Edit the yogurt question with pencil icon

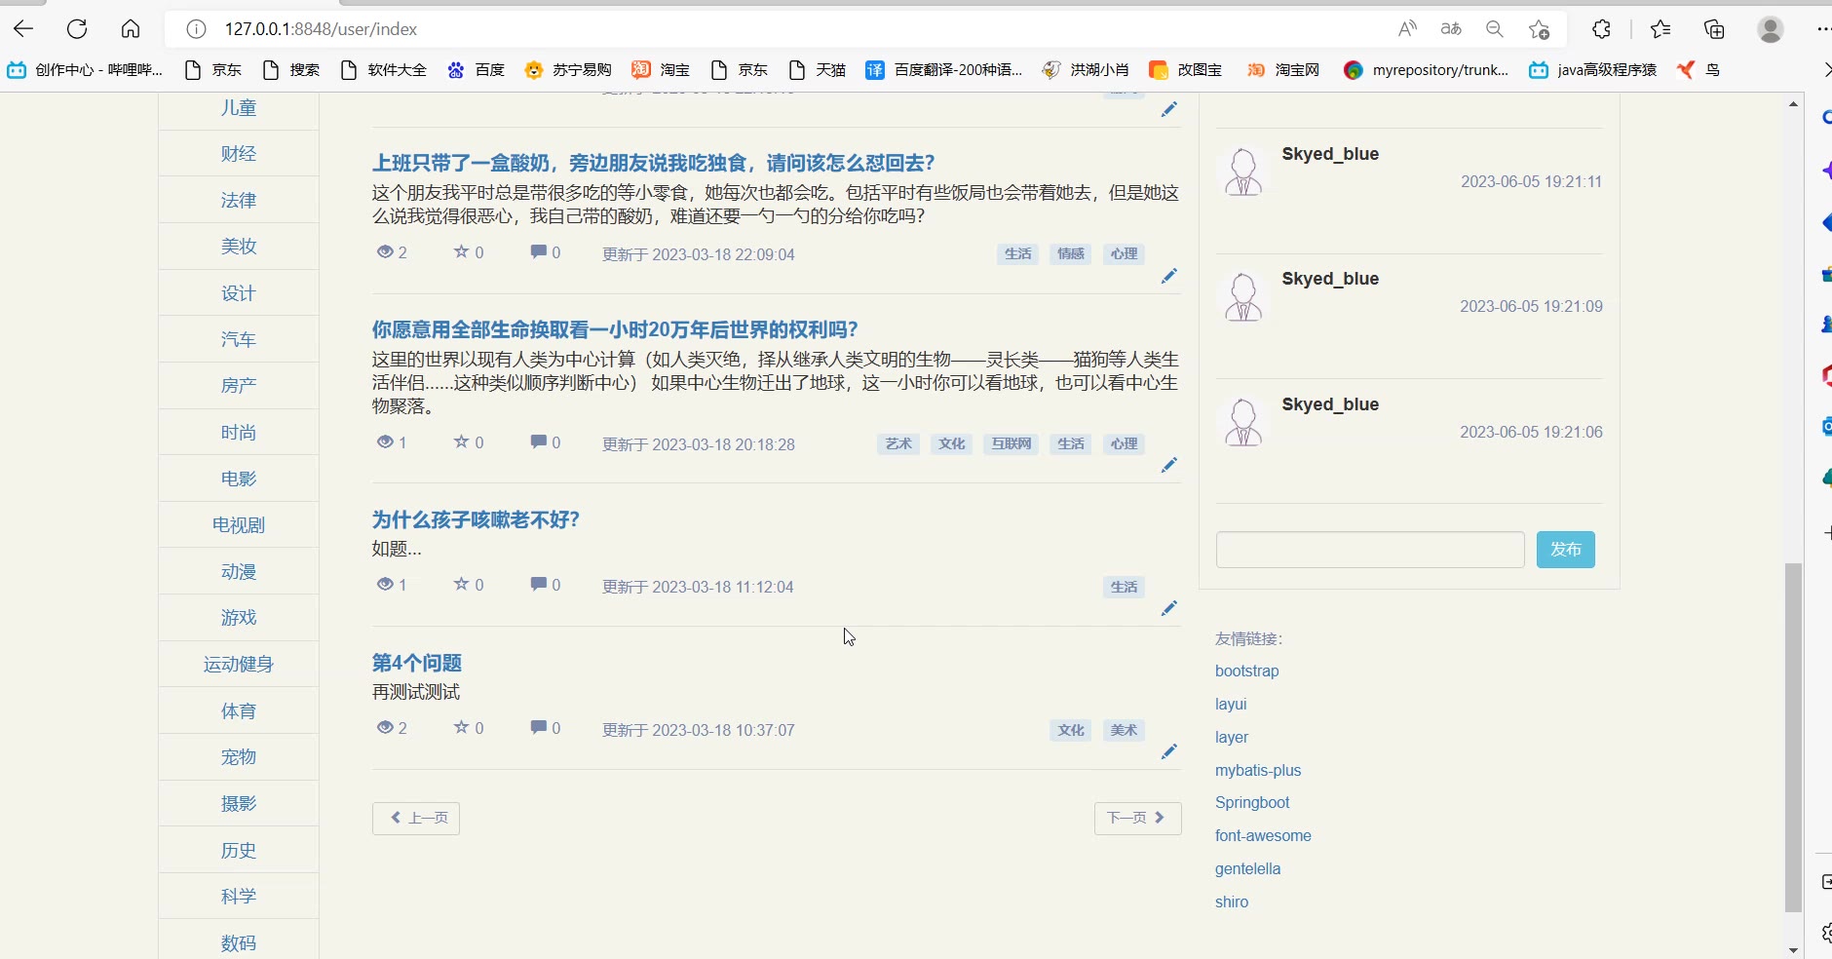tap(1169, 277)
